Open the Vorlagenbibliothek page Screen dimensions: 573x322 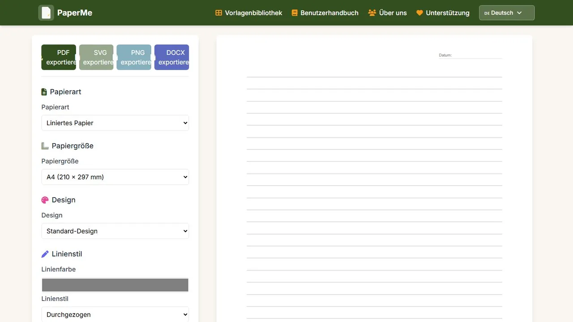(248, 13)
